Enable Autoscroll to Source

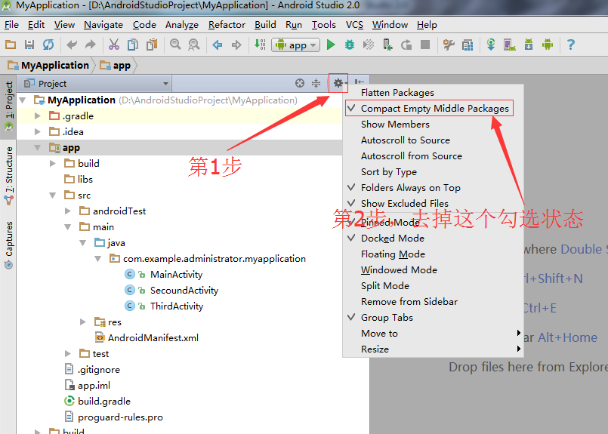pos(433,140)
